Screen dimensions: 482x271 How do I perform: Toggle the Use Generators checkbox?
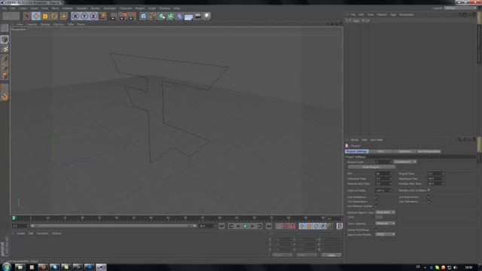[x=377, y=202]
